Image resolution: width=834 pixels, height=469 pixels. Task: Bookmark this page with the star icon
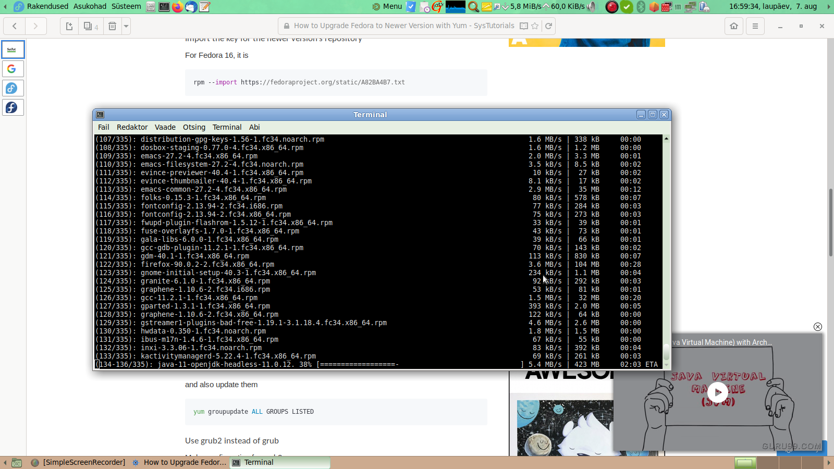click(535, 26)
